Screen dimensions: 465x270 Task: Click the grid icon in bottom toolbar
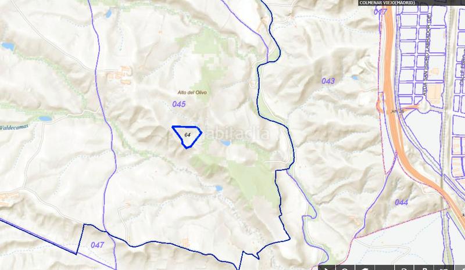(x=443, y=268)
